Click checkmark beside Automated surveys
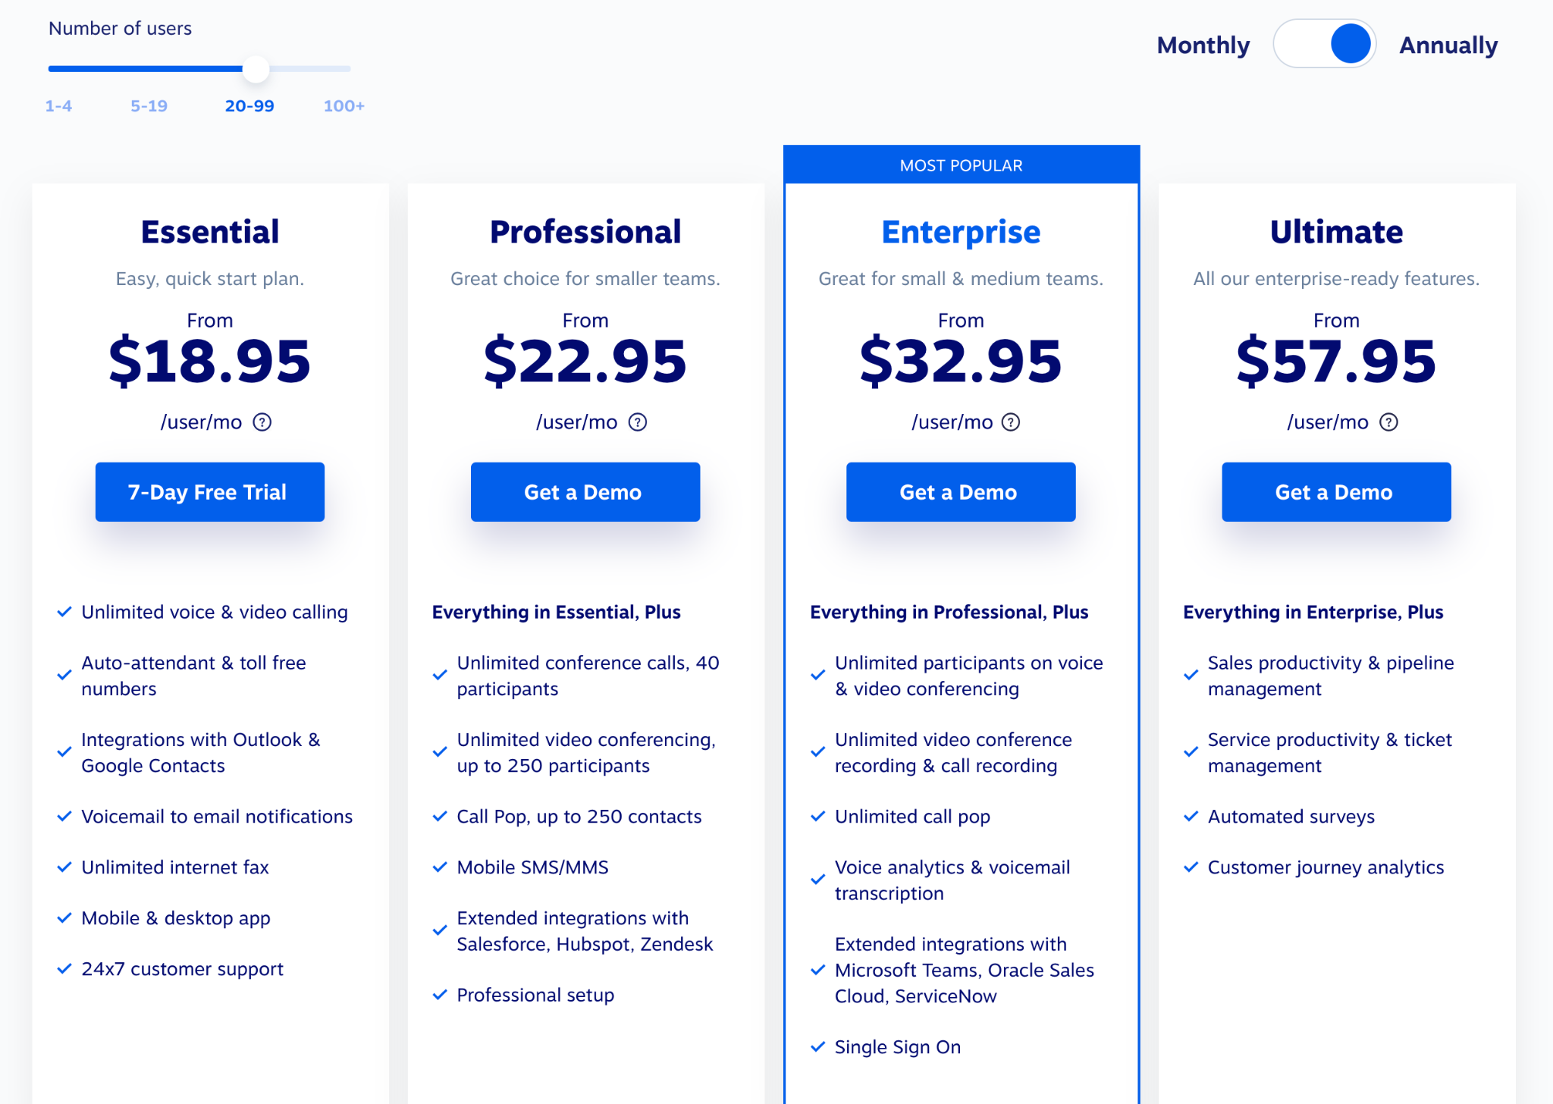Image resolution: width=1553 pixels, height=1104 pixels. 1191,817
